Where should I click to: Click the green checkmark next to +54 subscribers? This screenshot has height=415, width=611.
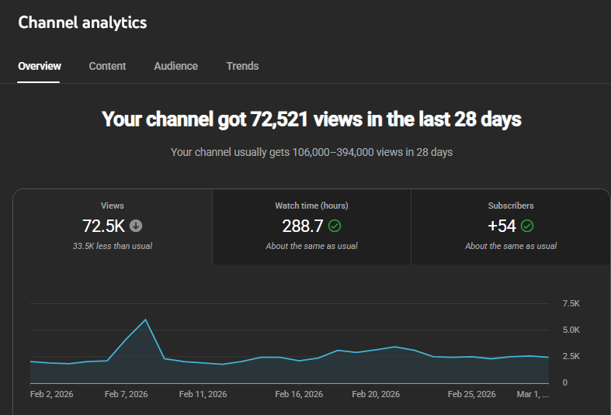(527, 227)
